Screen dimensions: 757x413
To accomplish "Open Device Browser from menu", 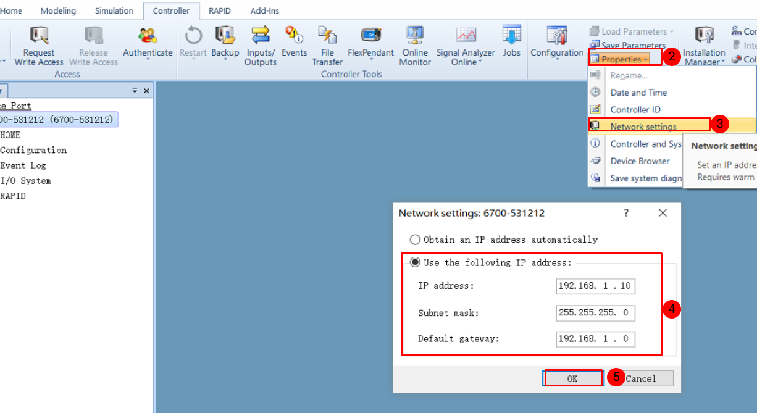I will pyautogui.click(x=640, y=161).
